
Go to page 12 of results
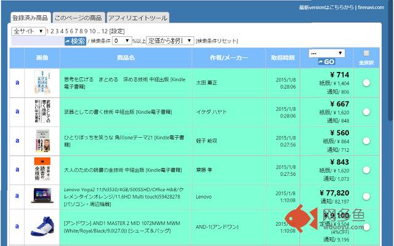coord(105,31)
